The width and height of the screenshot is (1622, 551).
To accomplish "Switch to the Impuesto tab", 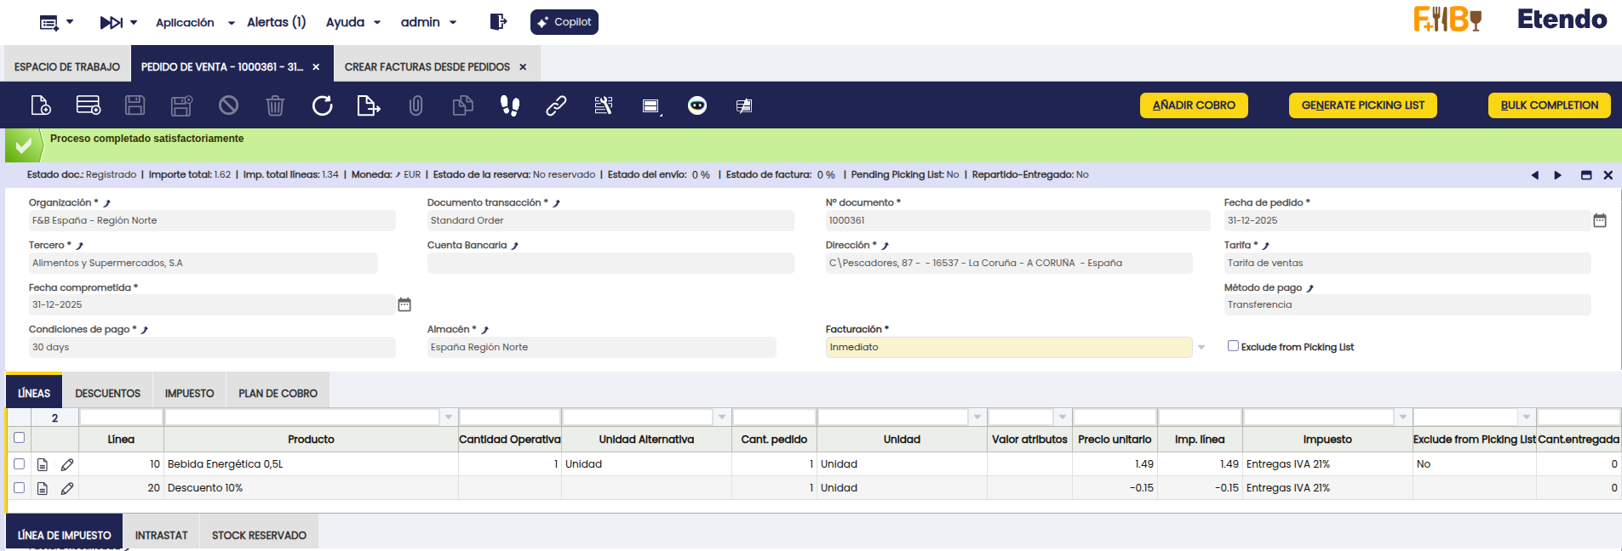I will [189, 393].
